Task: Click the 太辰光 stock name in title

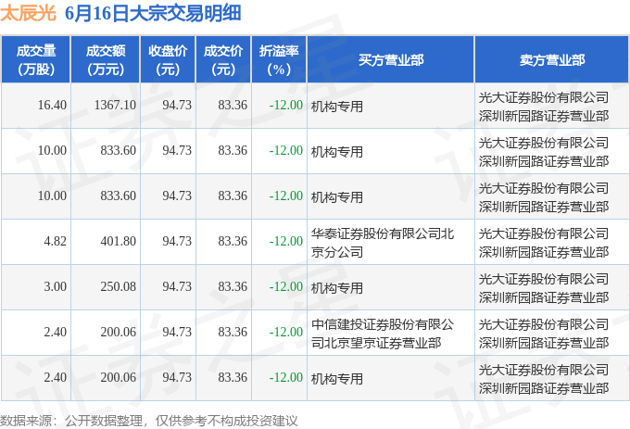Action: pos(28,13)
